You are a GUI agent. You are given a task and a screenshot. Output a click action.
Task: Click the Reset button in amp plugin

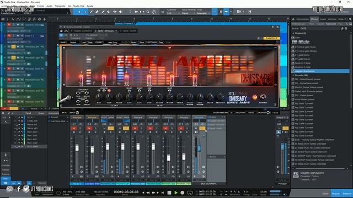133,42
